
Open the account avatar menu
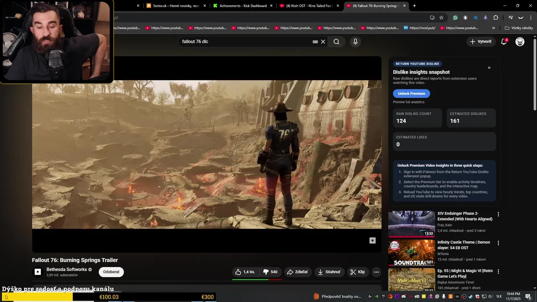[520, 42]
